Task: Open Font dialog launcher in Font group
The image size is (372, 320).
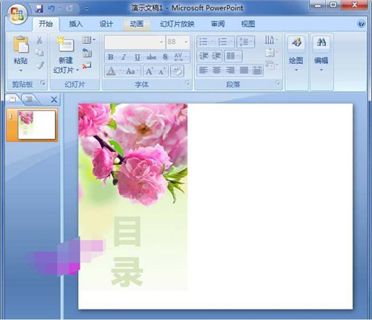Action: tap(187, 83)
